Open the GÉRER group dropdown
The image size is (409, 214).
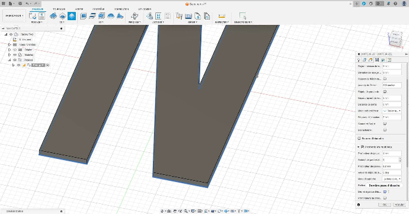[x=193, y=23]
